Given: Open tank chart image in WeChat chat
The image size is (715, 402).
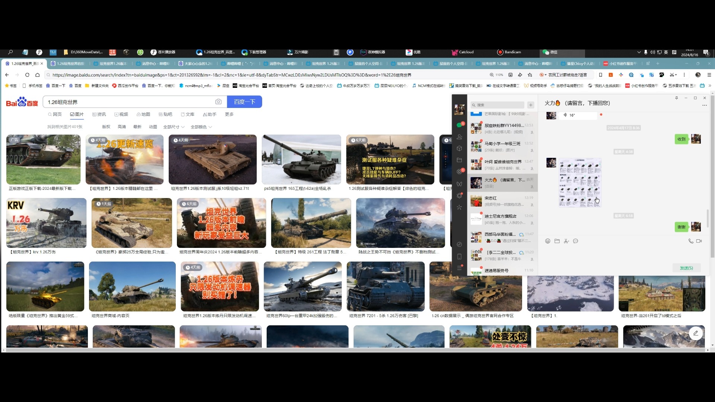Looking at the screenshot, I should pos(580,182).
